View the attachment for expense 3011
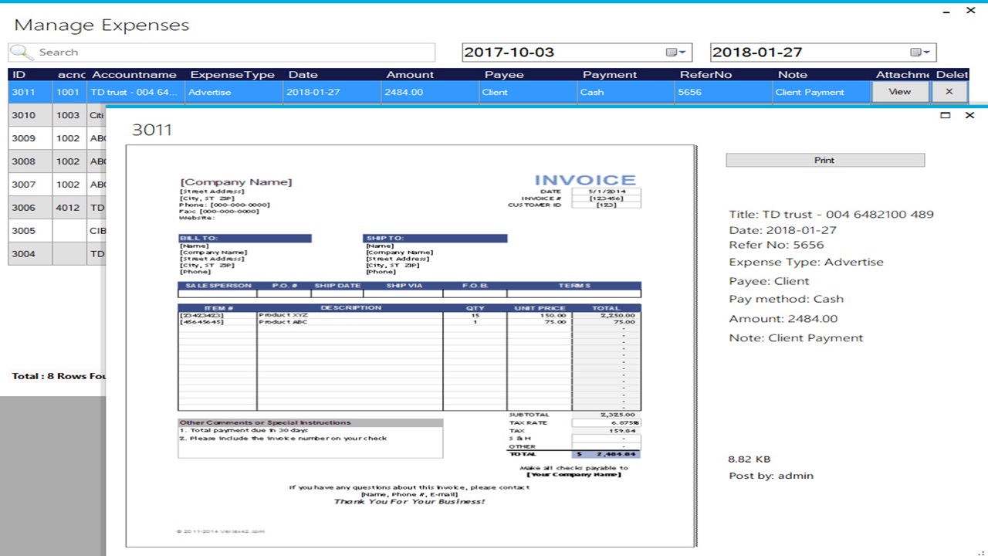The image size is (988, 556). 899,92
